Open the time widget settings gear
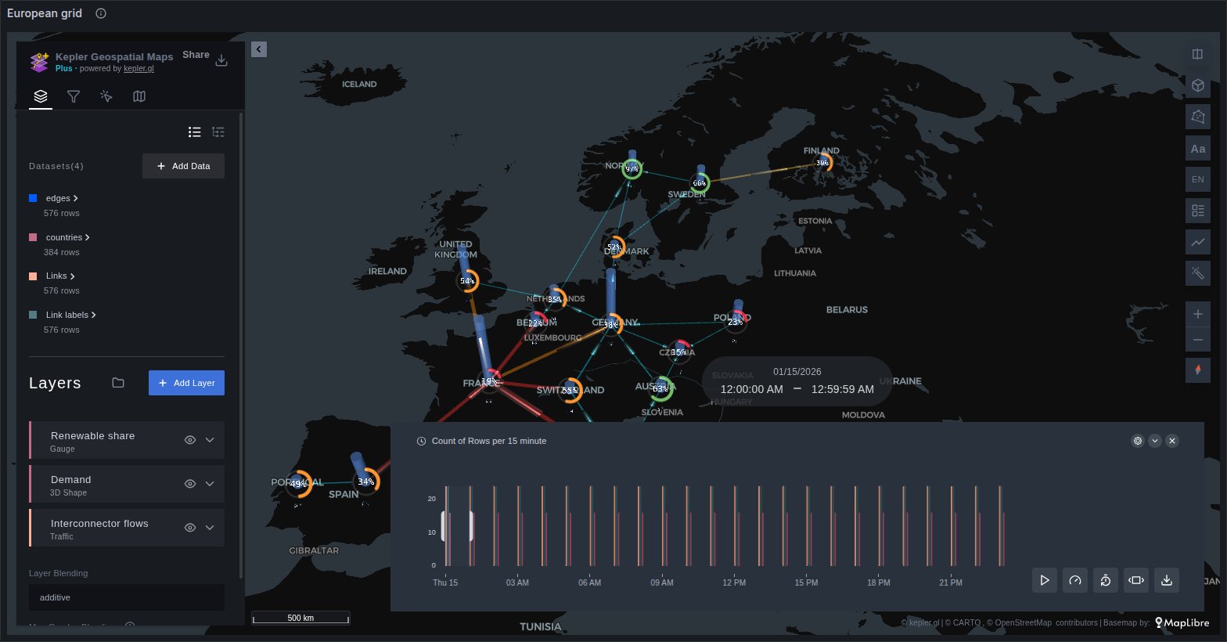 tap(1138, 441)
